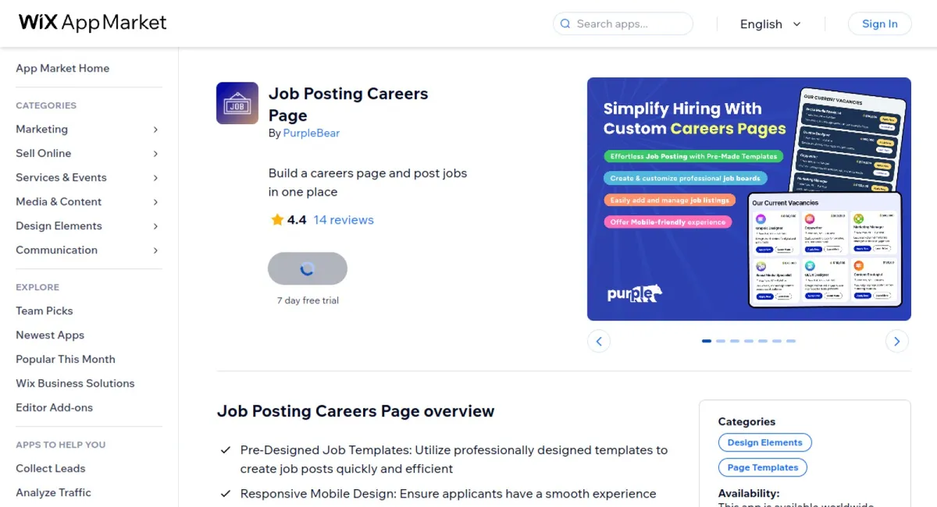Open App Market Home
Screen dimensions: 937x507
pyautogui.click(x=62, y=68)
